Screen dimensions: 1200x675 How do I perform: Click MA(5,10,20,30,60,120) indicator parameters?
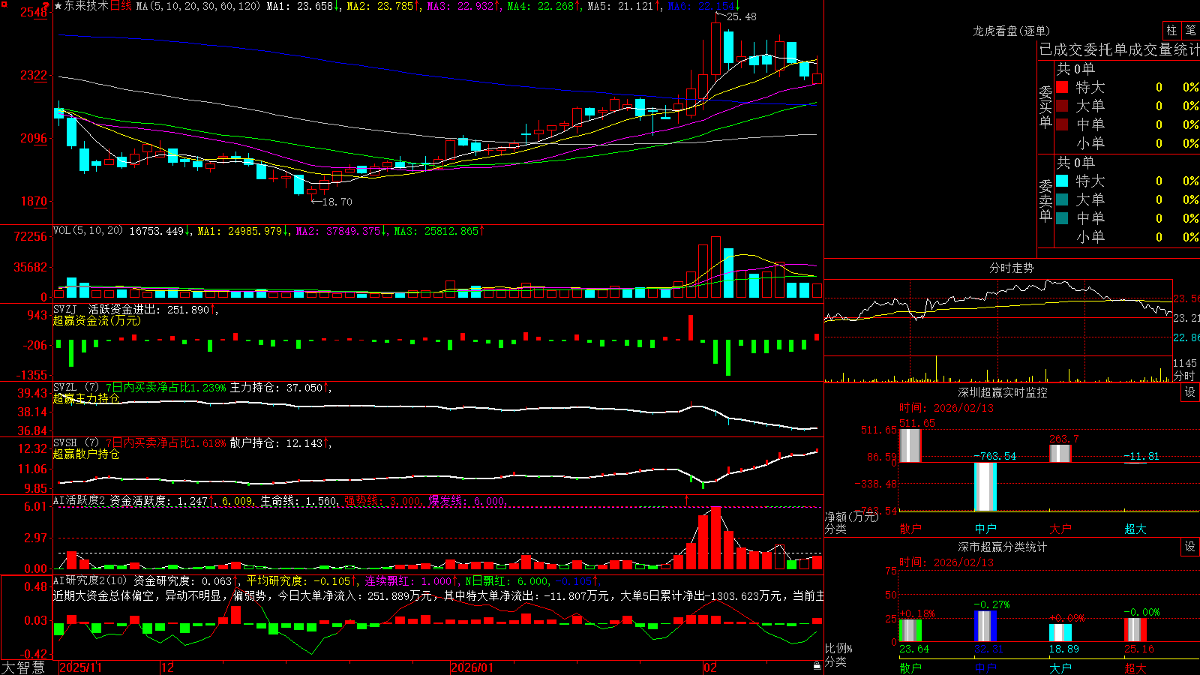(x=199, y=6)
